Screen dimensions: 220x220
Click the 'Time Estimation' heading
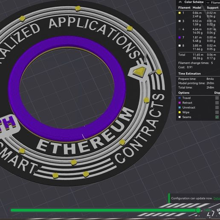pyautogui.click(x=189, y=74)
